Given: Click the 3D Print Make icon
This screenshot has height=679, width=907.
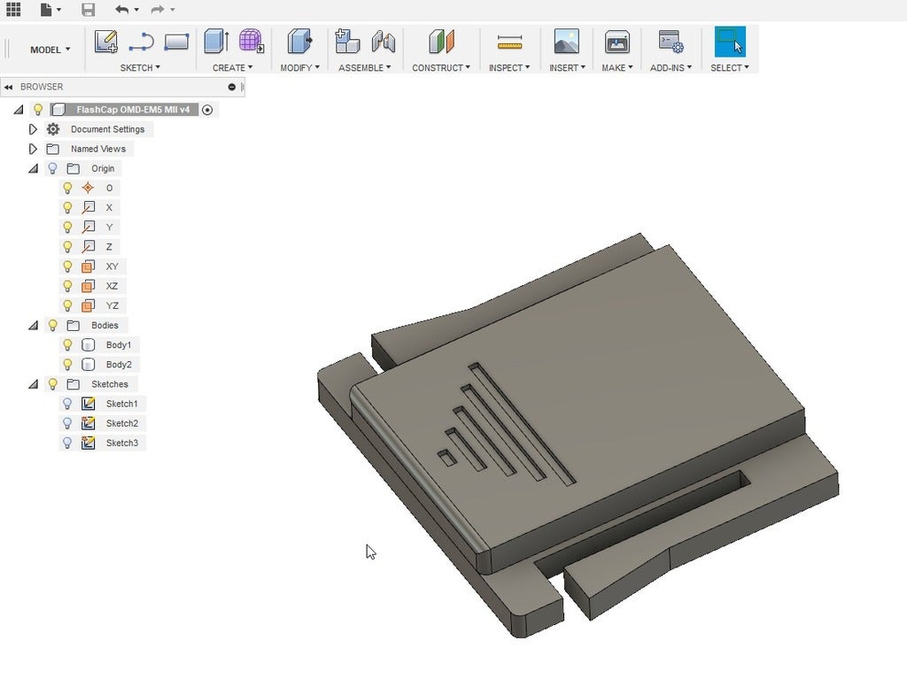Looking at the screenshot, I should tap(617, 42).
